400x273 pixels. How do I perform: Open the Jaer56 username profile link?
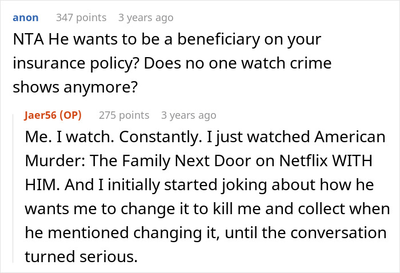tap(40, 115)
